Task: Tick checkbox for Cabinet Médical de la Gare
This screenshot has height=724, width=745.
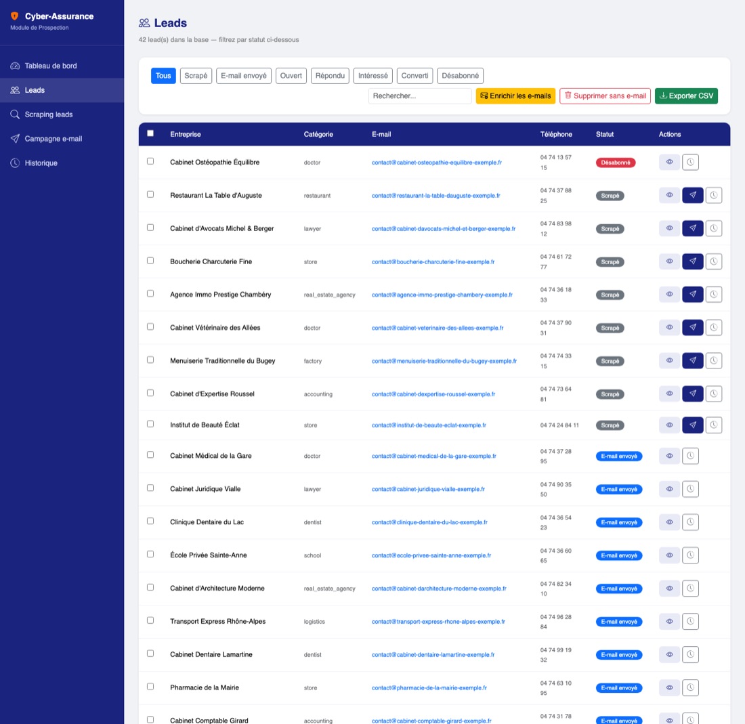Action: 150,455
